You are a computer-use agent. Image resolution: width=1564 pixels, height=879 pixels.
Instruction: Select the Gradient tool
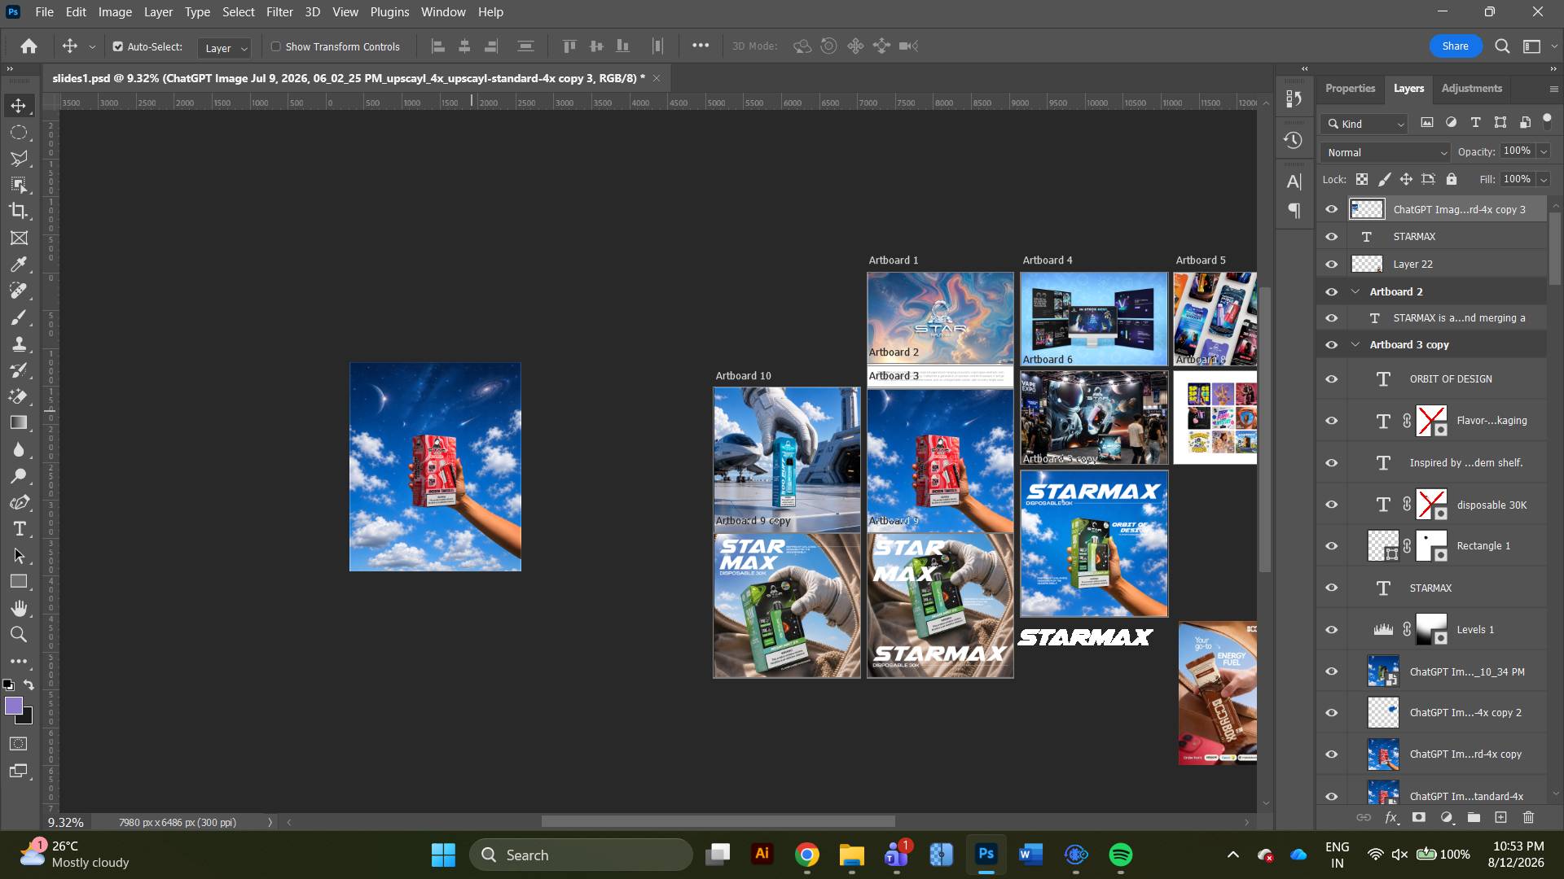coord(19,422)
